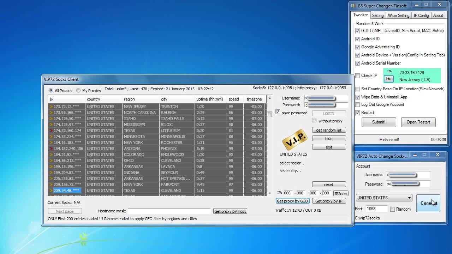
Task: Open the Wipe Setting tab
Action: (x=398, y=16)
